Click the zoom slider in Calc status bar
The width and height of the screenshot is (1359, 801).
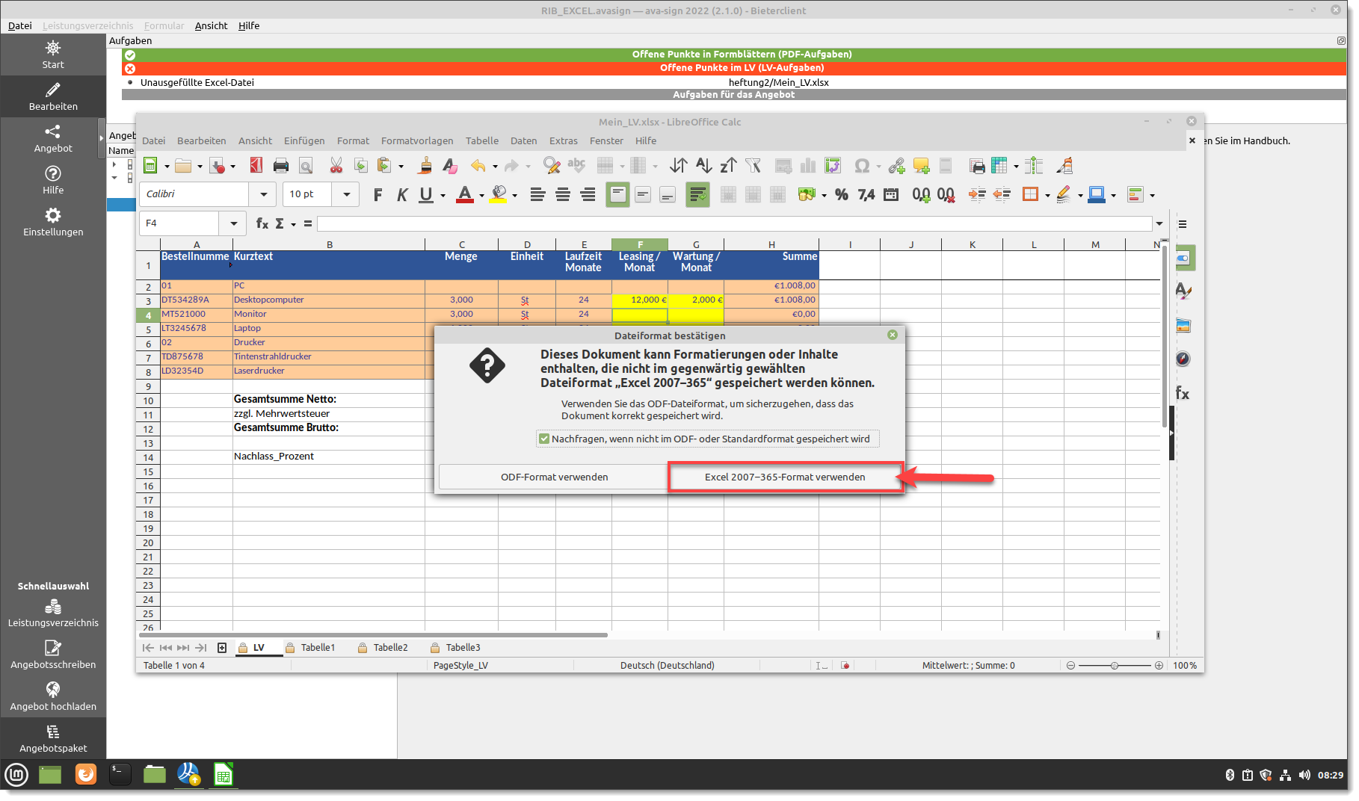[x=1114, y=665]
